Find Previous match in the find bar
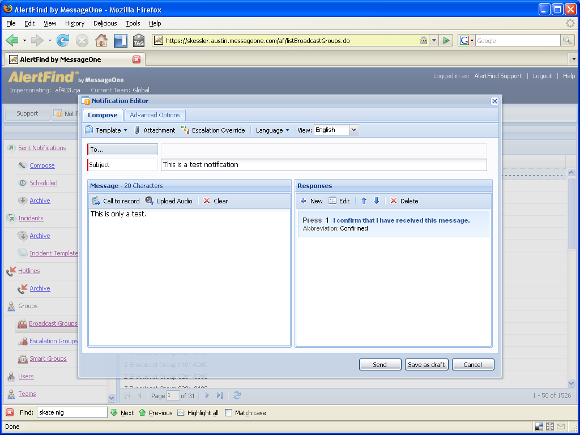 point(156,412)
